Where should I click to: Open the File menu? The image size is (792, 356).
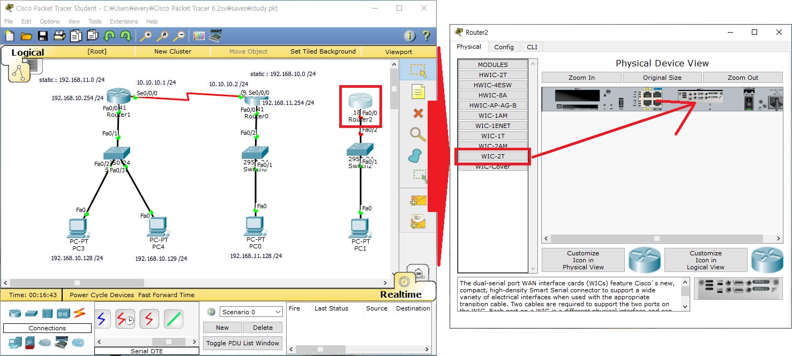(9, 21)
